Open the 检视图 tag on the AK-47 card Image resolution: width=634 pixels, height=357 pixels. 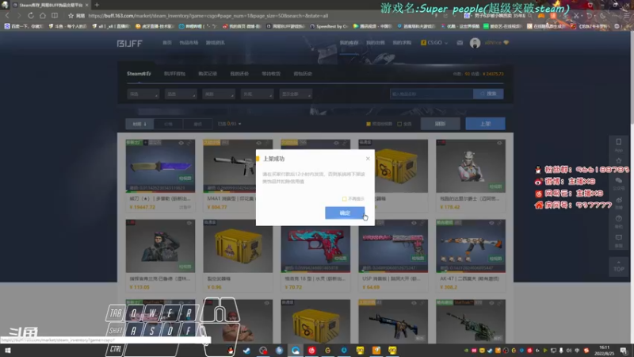[496, 259]
